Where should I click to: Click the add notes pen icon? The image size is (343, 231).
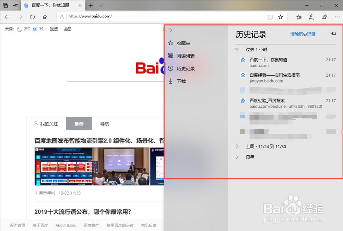311,17
